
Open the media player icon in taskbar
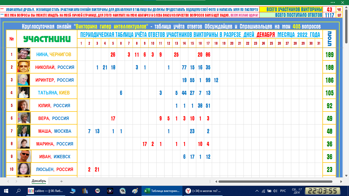point(110,191)
